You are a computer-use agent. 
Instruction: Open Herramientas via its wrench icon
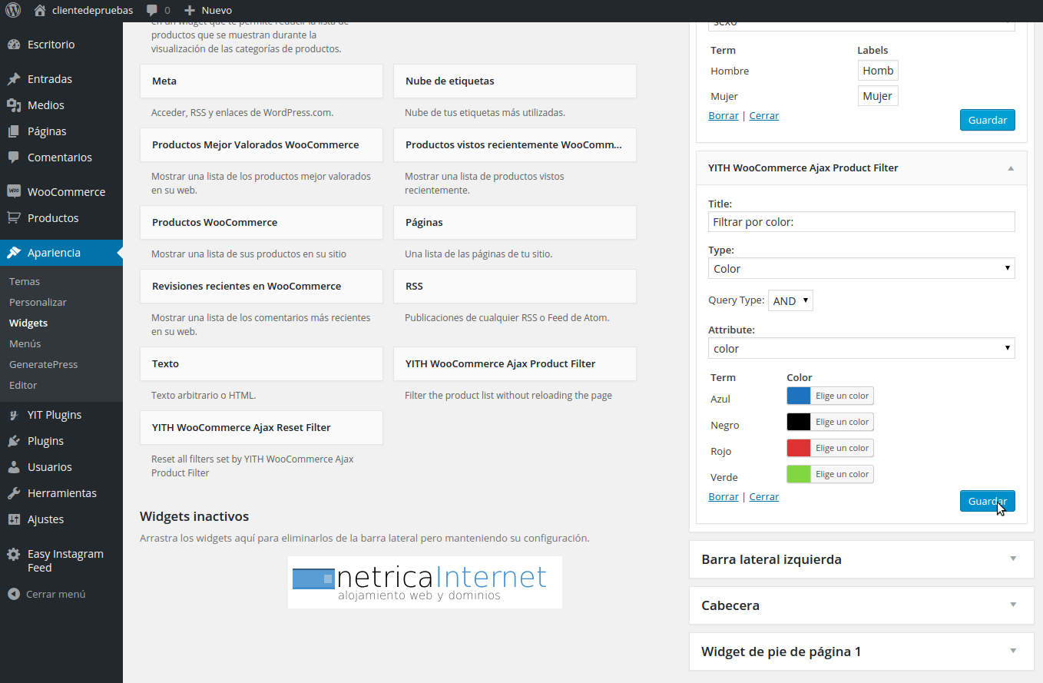pos(14,492)
